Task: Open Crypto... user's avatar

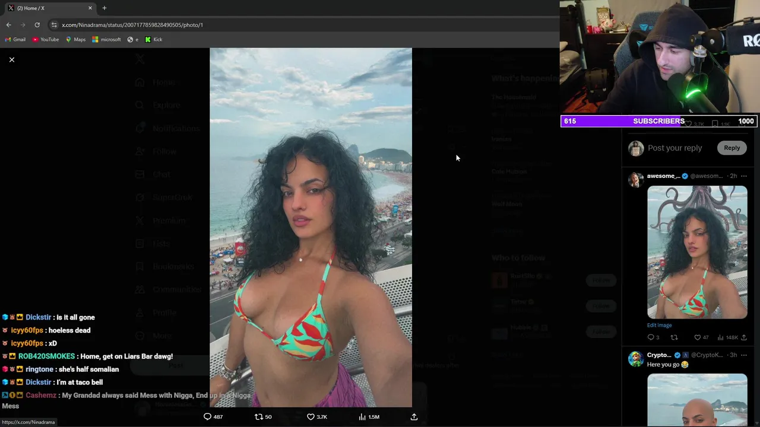Action: coord(636,359)
